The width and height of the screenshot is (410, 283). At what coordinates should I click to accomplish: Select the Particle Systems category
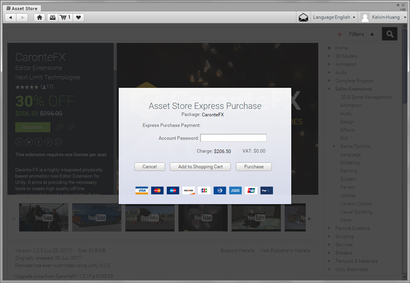coord(352,228)
